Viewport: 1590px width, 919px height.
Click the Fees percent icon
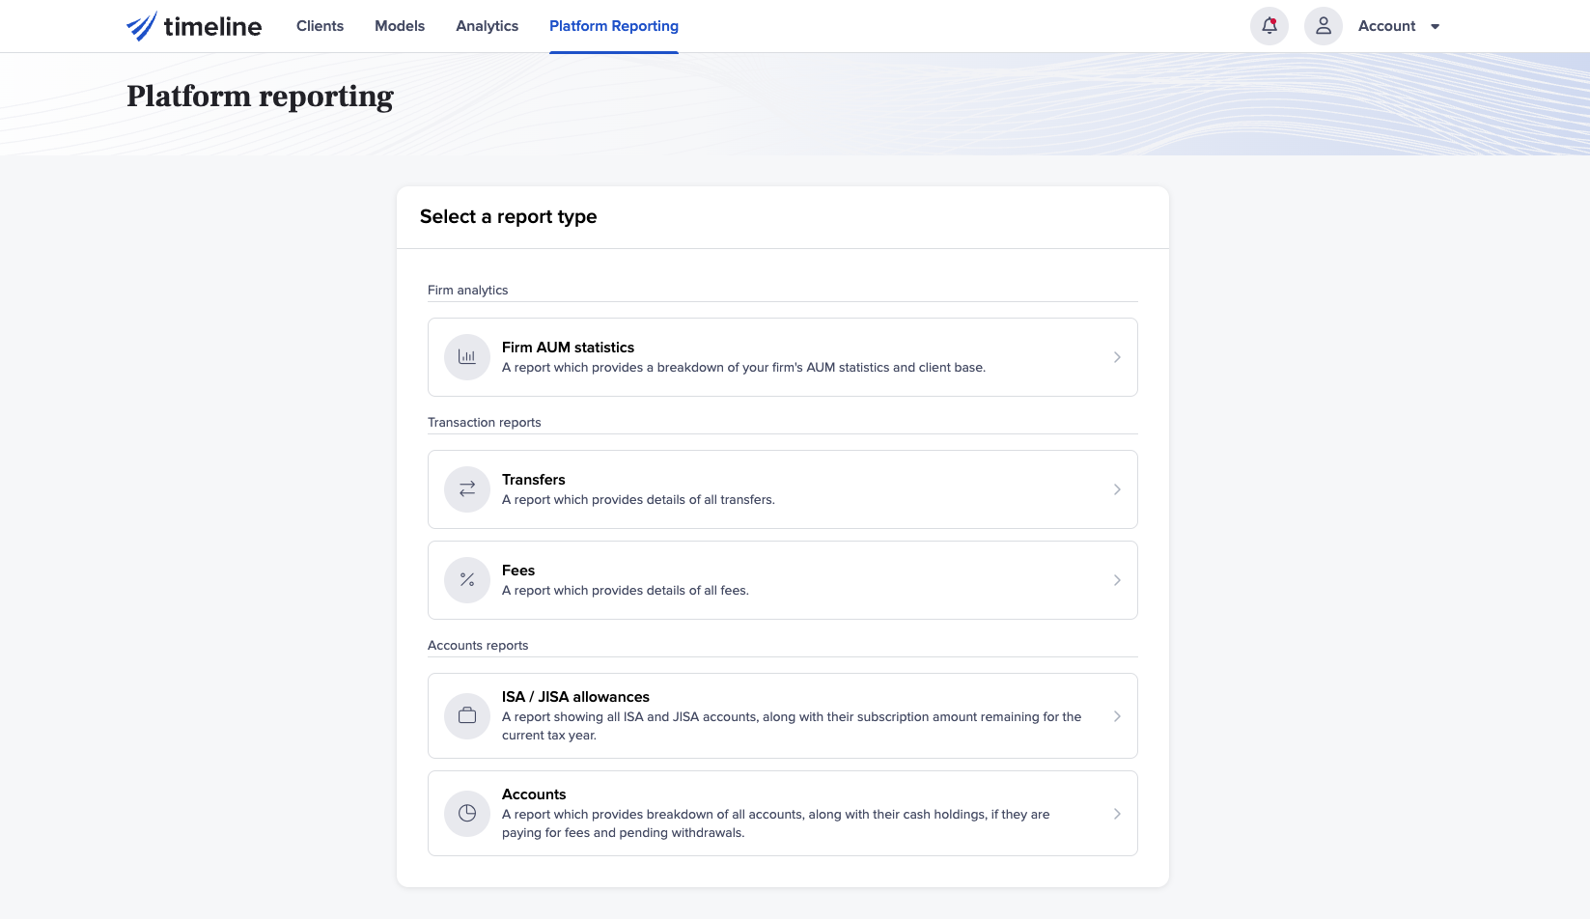[x=467, y=580]
